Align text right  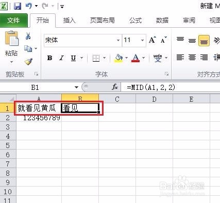(x=204, y=57)
